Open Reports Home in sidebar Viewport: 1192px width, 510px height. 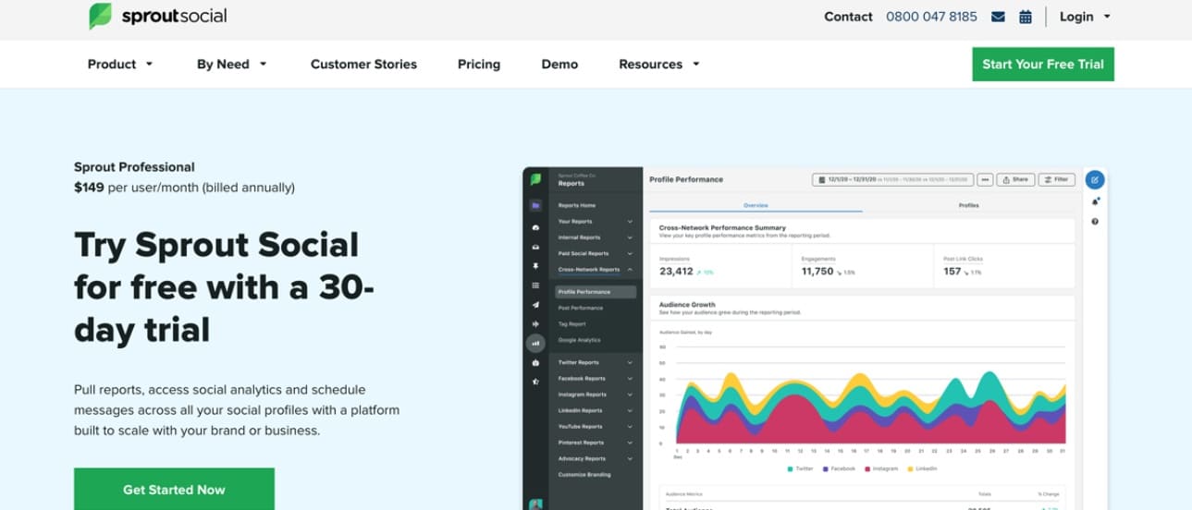coord(577,205)
